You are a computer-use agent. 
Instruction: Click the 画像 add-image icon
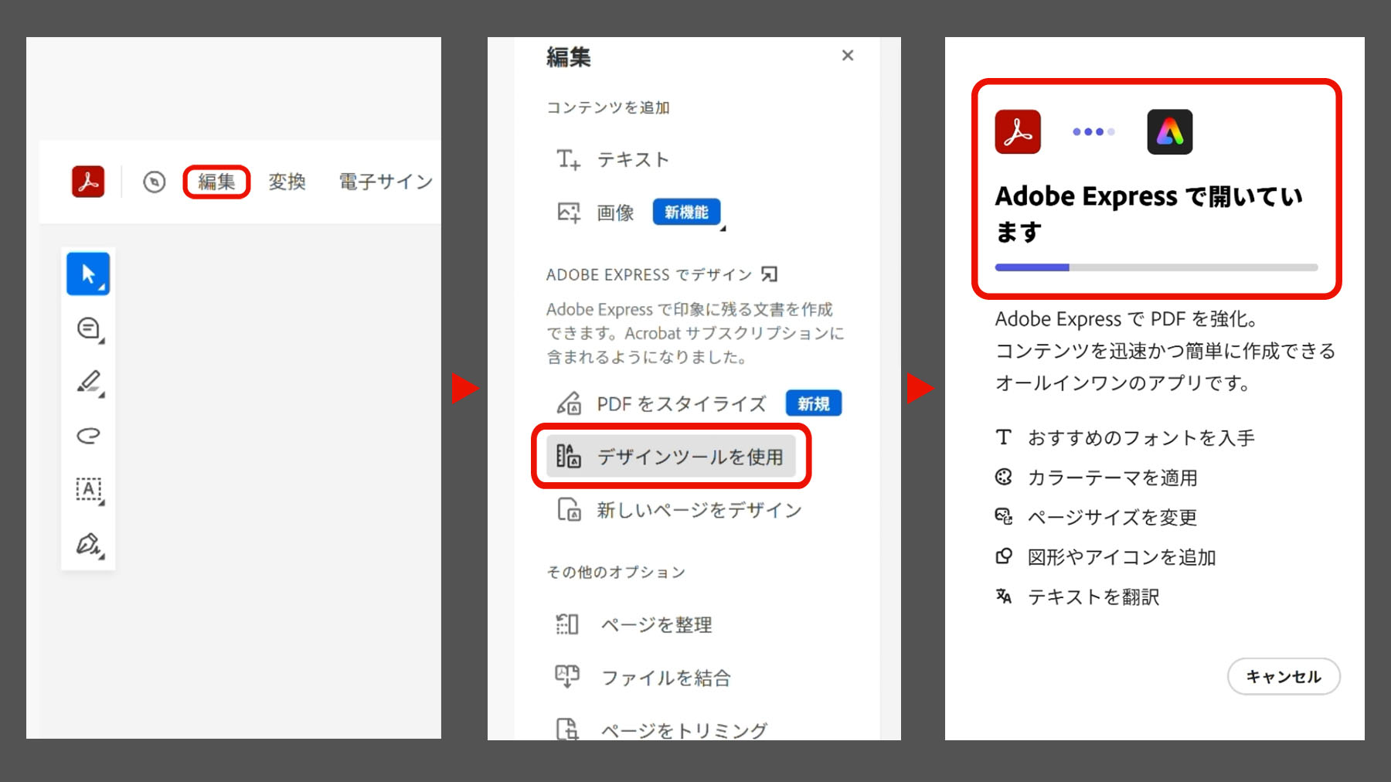[569, 212]
